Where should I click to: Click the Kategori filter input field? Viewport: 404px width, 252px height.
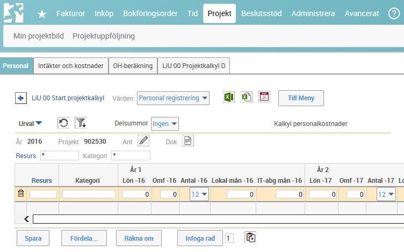pyautogui.click(x=131, y=155)
